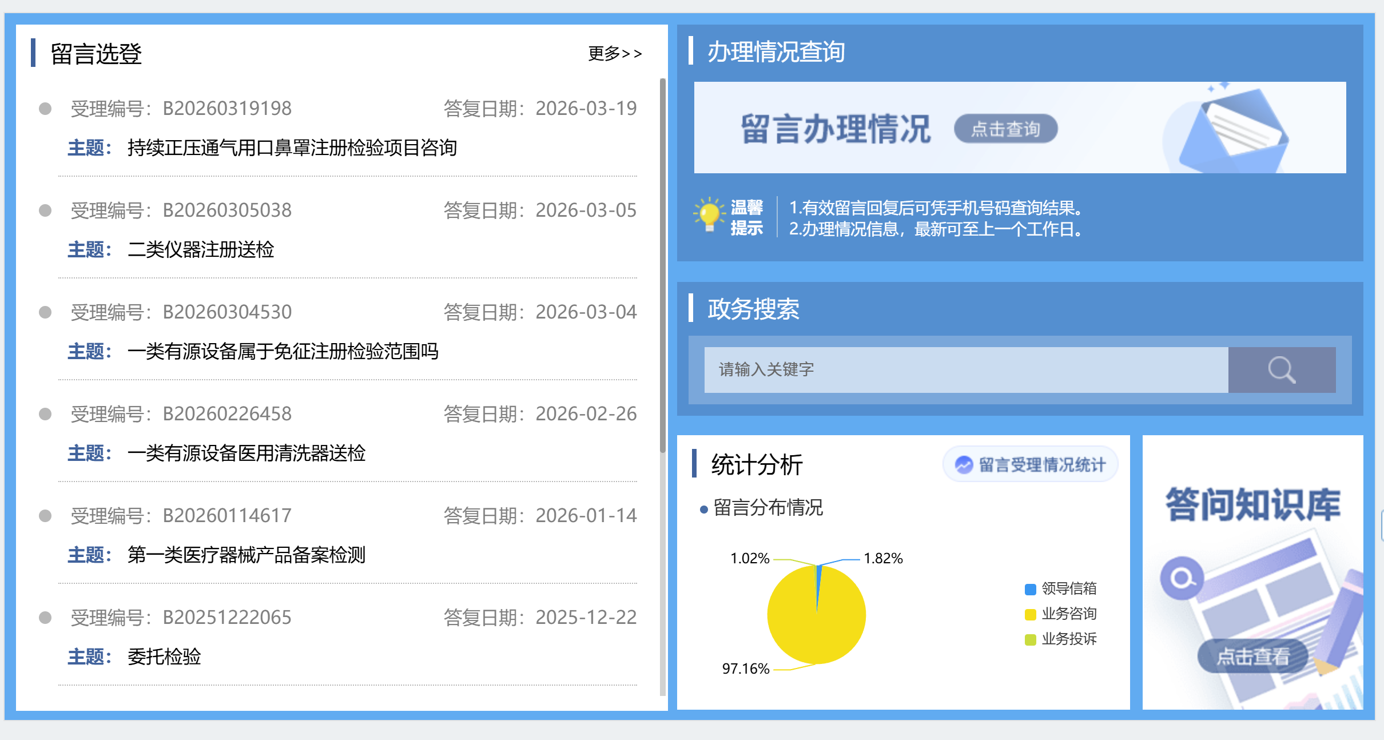1384x740 pixels.
Task: Toggle the 领导信箱 legend entry
Action: [1067, 588]
